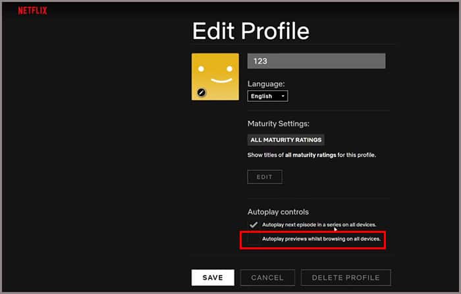Click the 'Language:' label

pos(266,84)
